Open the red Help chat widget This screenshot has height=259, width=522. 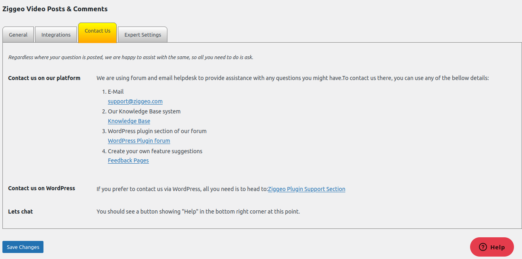point(492,247)
